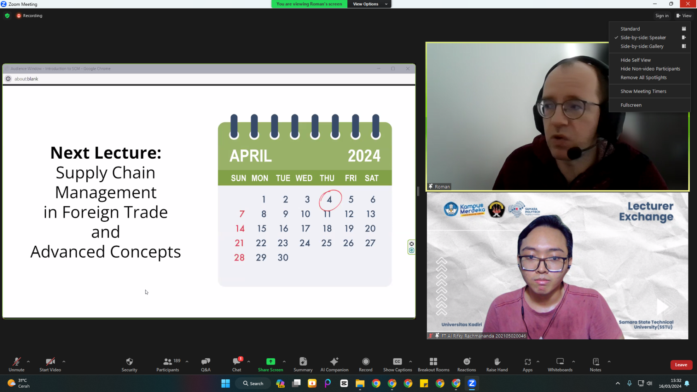This screenshot has height=392, width=697.
Task: Show hidden system tray icons
Action: pyautogui.click(x=618, y=383)
